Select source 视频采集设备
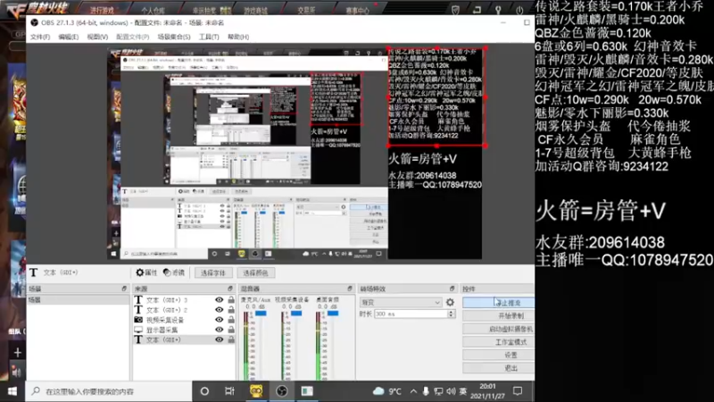Screen dimensions: 714x402 coord(165,320)
